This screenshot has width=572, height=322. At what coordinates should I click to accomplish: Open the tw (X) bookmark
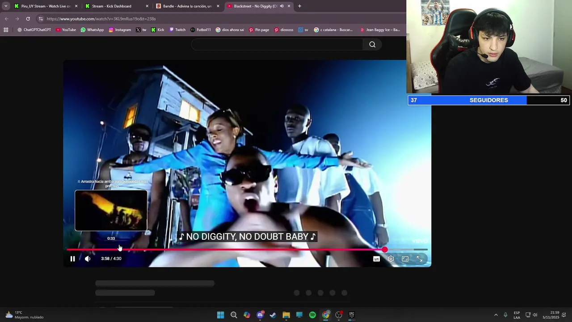[141, 30]
